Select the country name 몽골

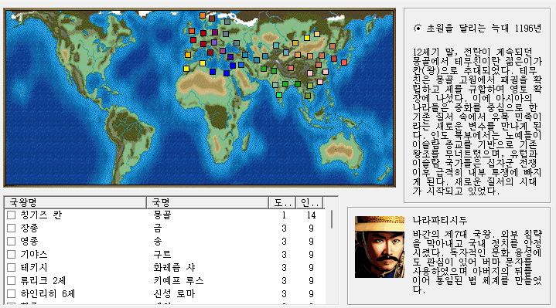pos(162,215)
